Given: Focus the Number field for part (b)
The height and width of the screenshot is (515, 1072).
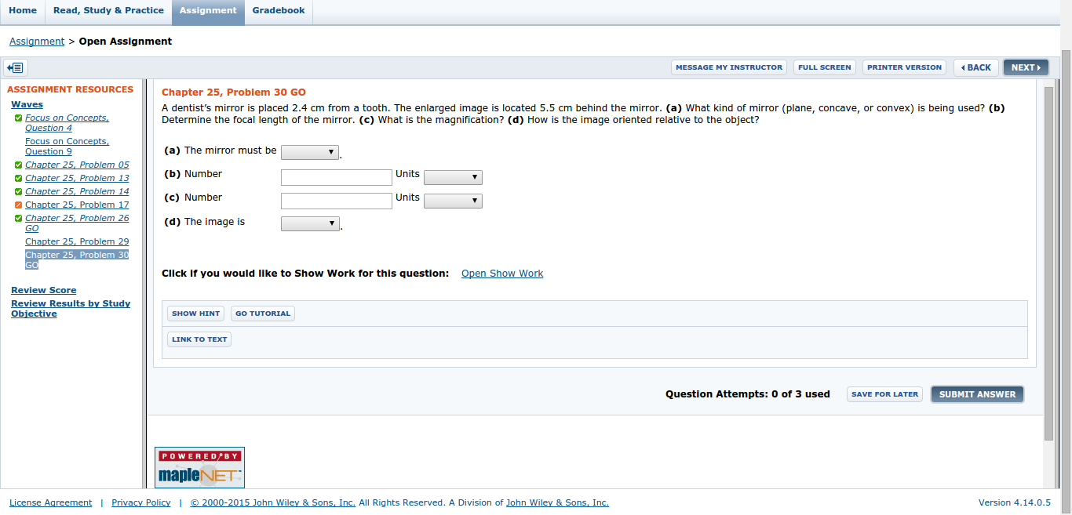Looking at the screenshot, I should [x=336, y=178].
